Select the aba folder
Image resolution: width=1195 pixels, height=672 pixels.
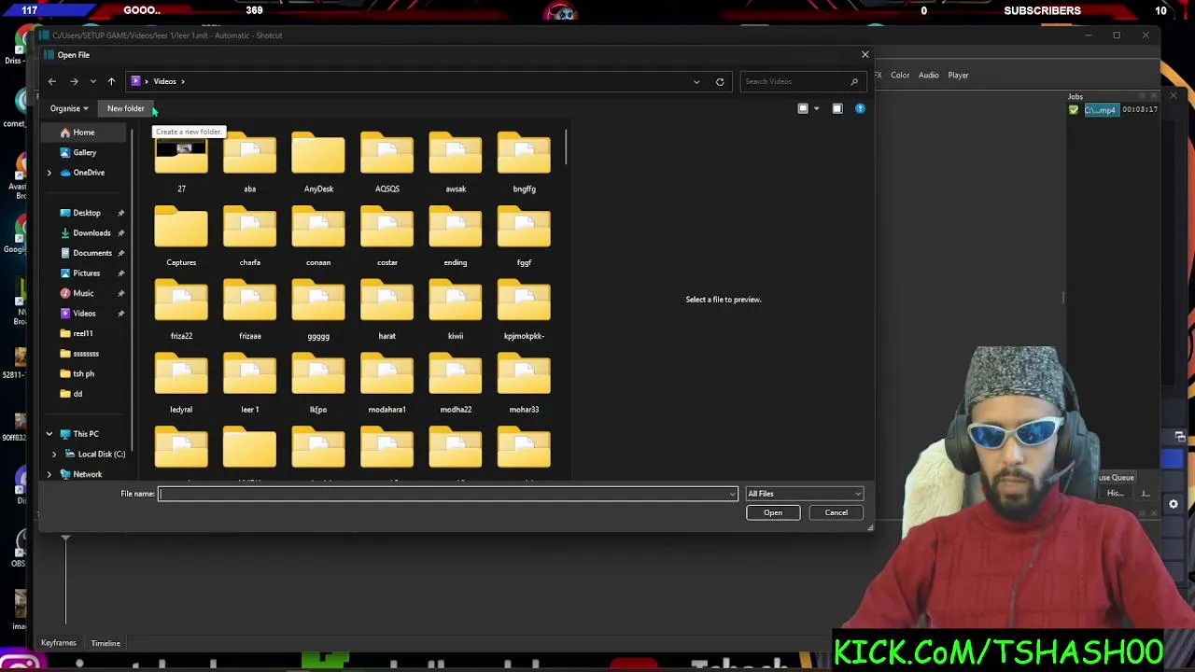pyautogui.click(x=249, y=163)
